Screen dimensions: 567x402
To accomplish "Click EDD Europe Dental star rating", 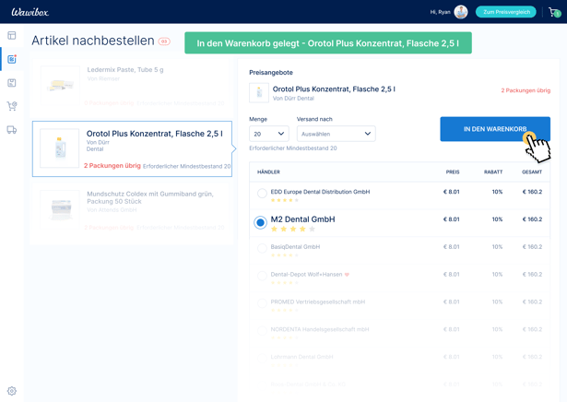I will click(x=285, y=200).
